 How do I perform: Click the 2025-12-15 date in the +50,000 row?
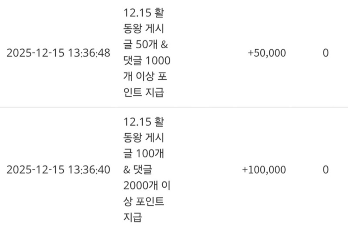tap(36, 53)
